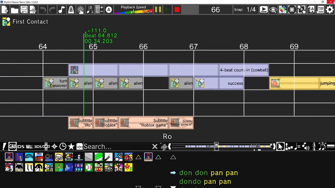Click the New remix icon

point(5,10)
